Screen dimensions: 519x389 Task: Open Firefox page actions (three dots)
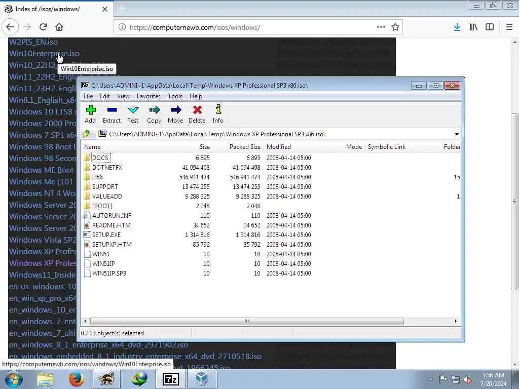coord(381,27)
